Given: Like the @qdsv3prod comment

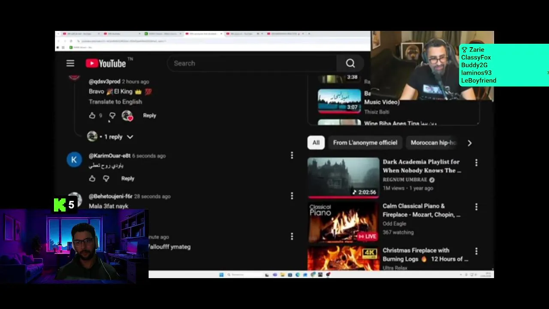Looking at the screenshot, I should tap(92, 115).
